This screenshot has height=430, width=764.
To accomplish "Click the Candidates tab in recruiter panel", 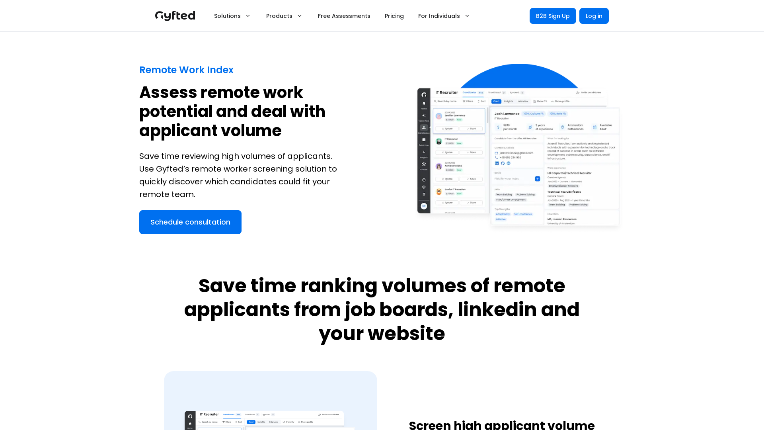I will click(x=468, y=92).
